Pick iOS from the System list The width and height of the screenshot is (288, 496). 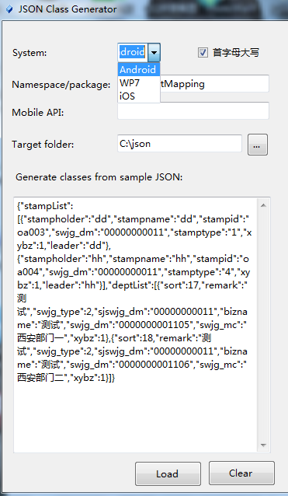[x=139, y=96]
